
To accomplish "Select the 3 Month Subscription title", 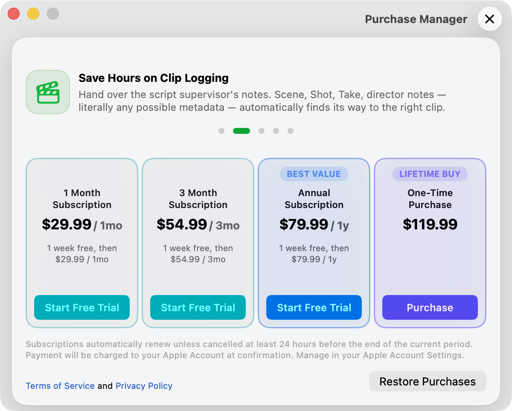I will [198, 199].
